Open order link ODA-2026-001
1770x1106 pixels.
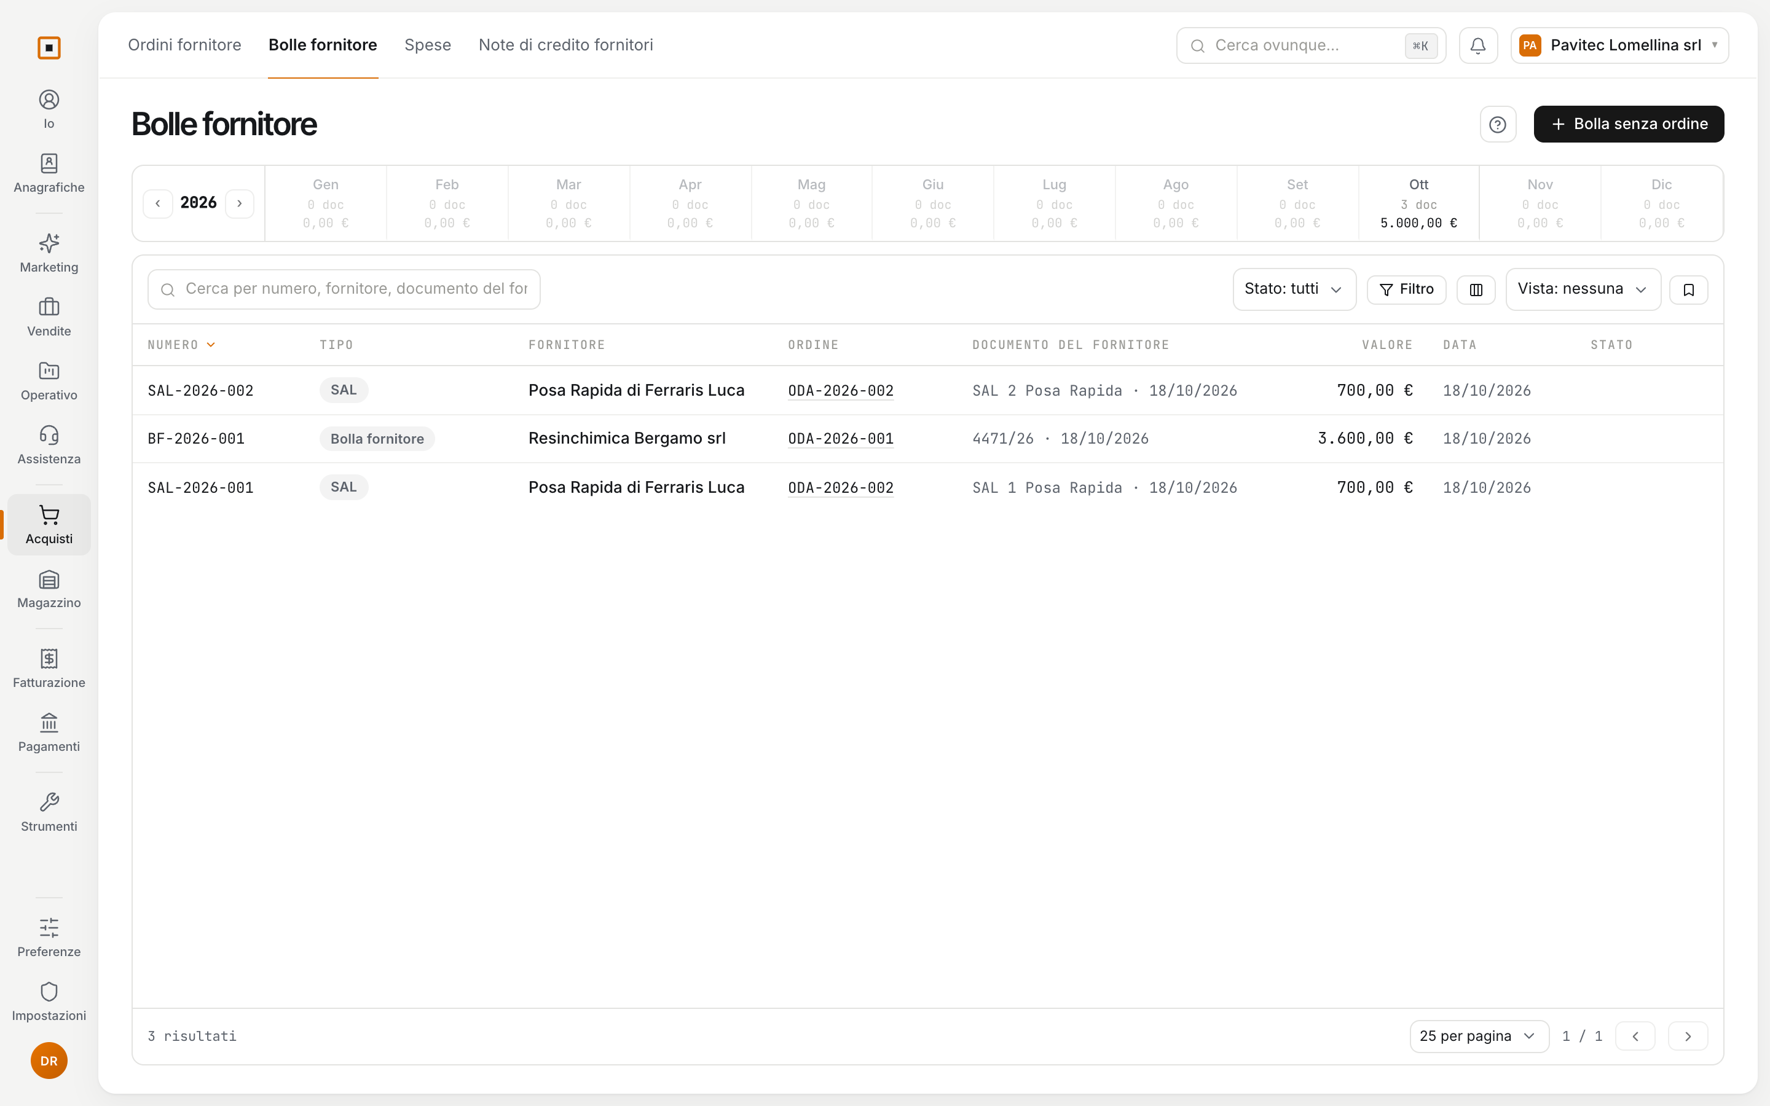(840, 438)
